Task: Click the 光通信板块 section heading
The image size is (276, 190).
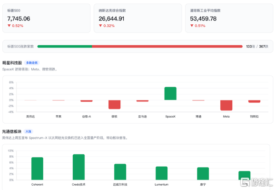Action: point(11,131)
